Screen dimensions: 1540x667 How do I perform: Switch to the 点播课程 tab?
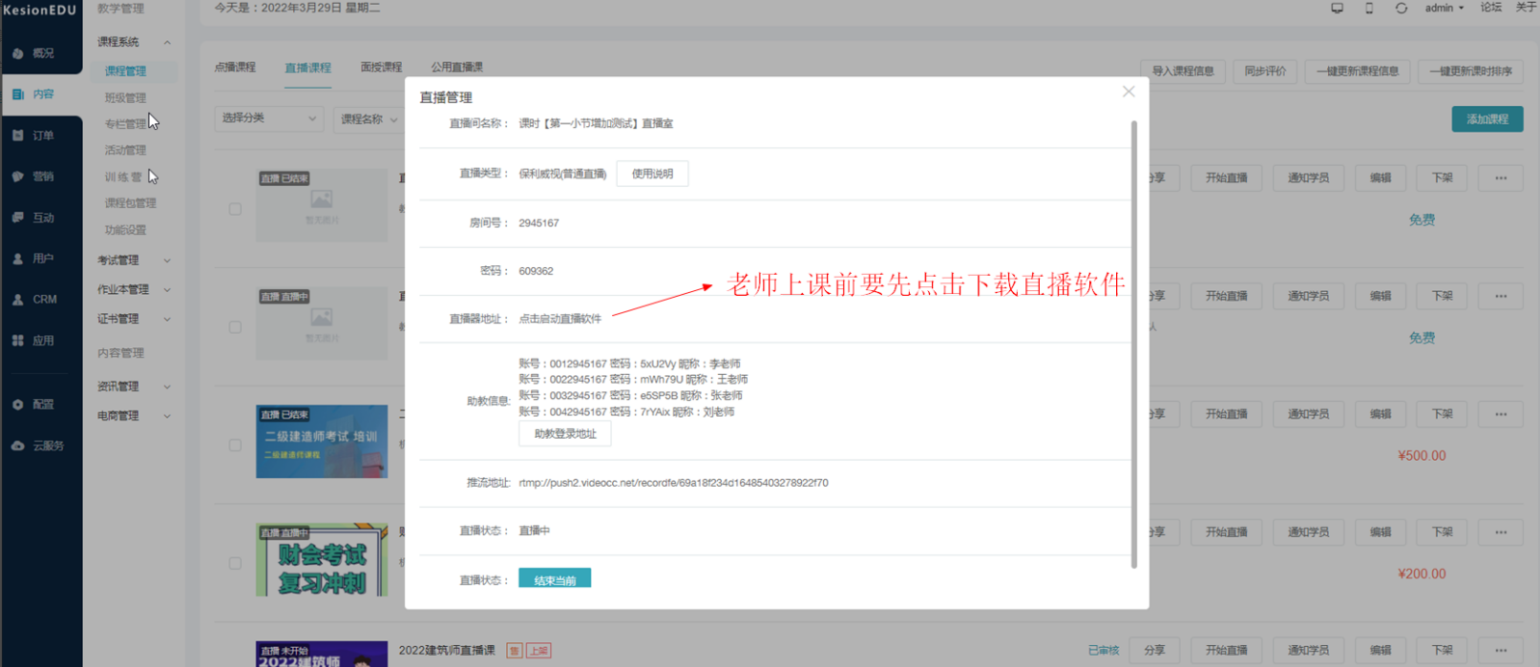coord(235,68)
